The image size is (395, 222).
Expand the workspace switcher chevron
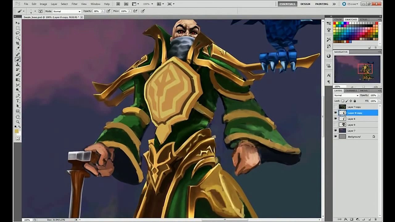pos(334,4)
